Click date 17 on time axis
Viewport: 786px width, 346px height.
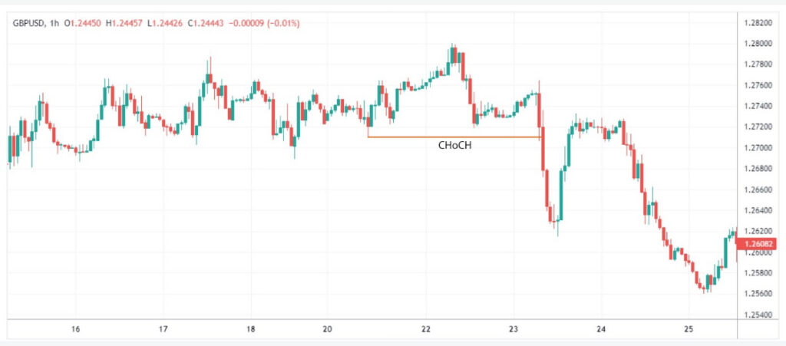pyautogui.click(x=163, y=329)
